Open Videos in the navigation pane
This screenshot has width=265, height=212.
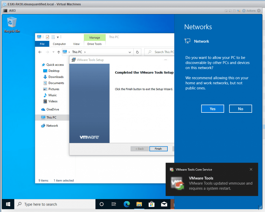[50, 101]
